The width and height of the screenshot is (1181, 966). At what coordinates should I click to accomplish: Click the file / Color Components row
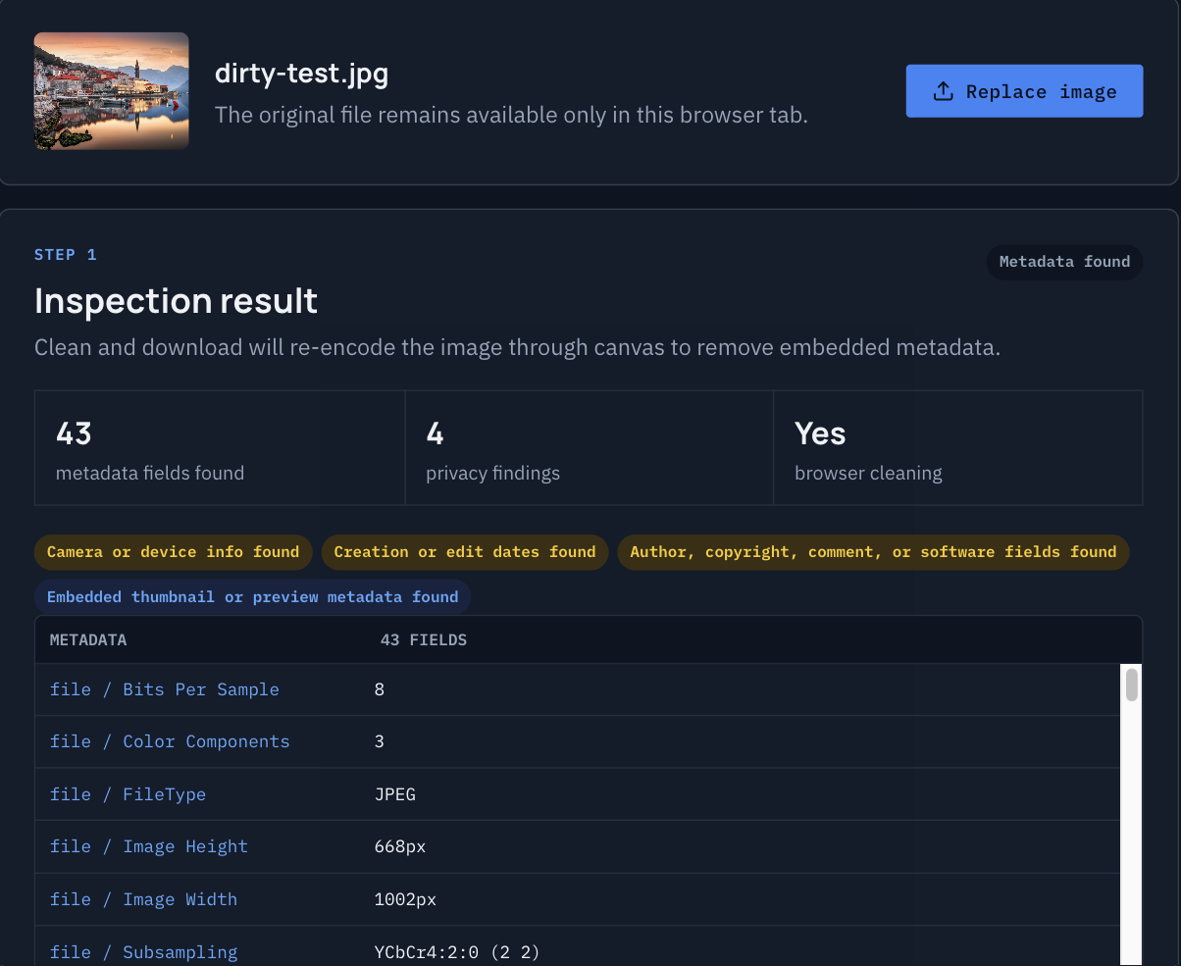(578, 741)
